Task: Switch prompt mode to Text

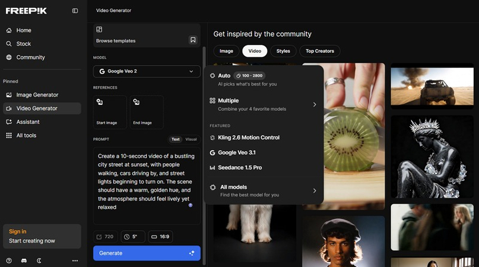Action: coord(176,139)
